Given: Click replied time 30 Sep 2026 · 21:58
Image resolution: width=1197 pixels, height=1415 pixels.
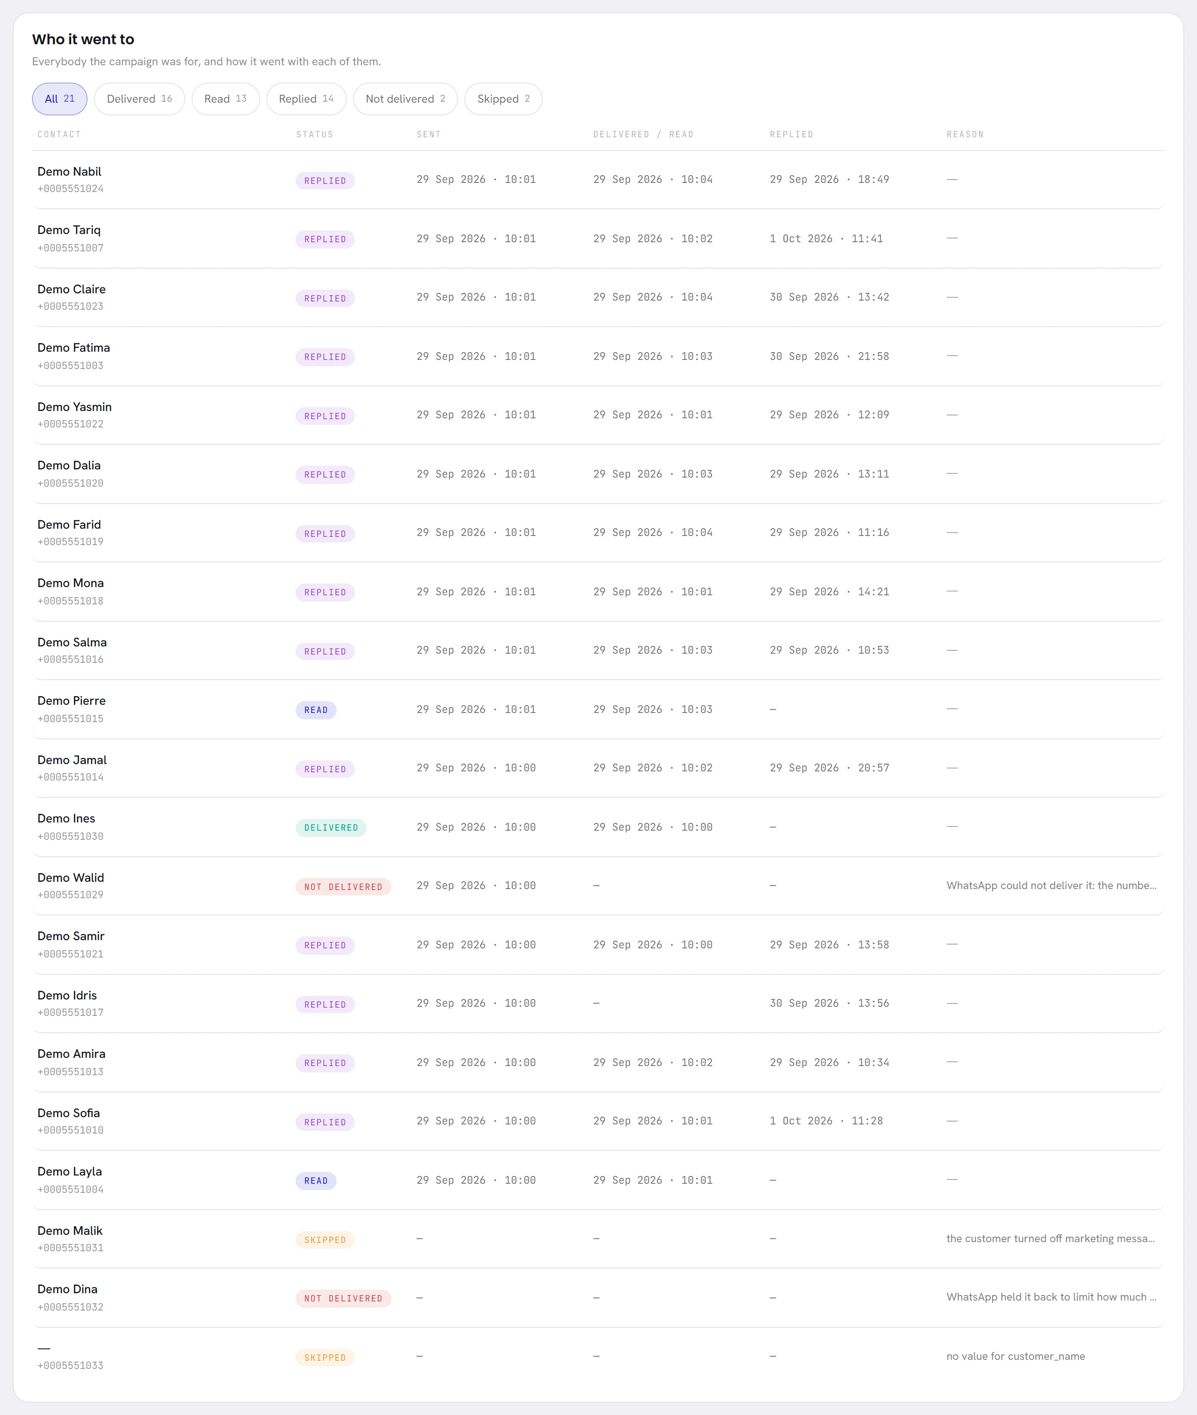Looking at the screenshot, I should (x=829, y=356).
